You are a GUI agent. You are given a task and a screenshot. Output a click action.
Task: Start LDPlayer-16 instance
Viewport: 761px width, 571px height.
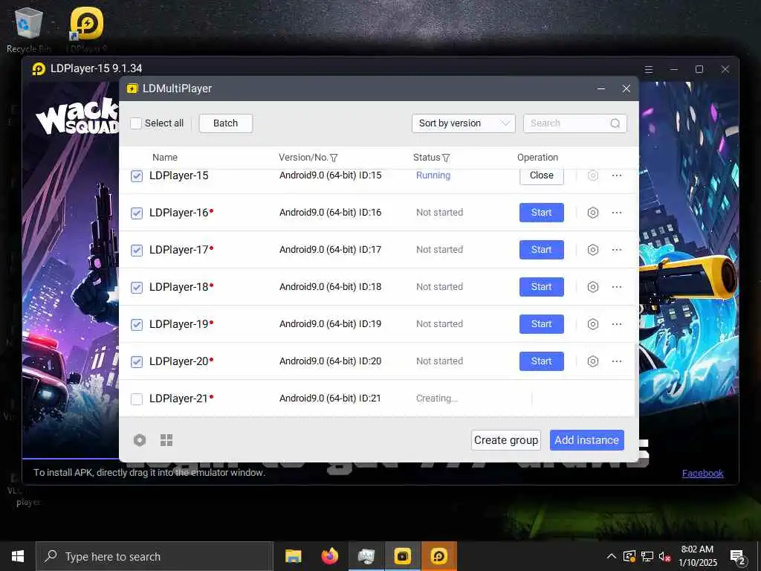[x=542, y=213]
